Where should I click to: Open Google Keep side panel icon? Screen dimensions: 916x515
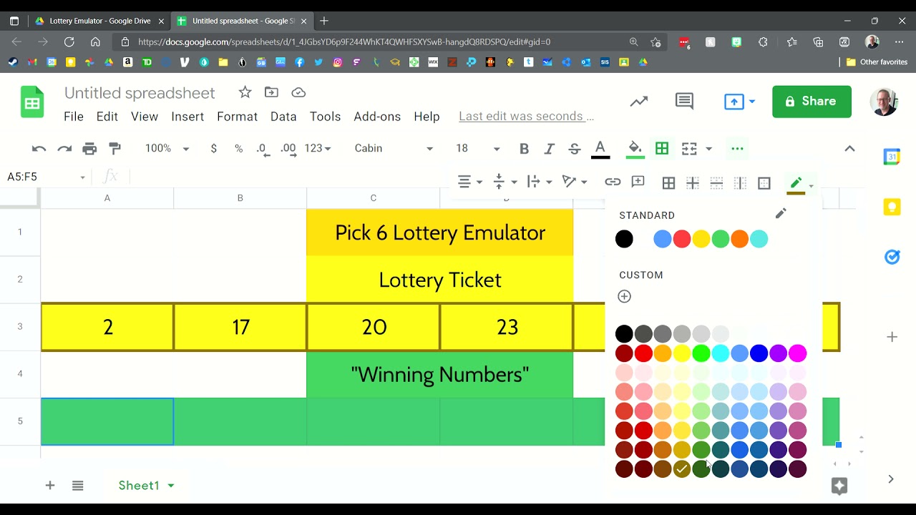click(x=892, y=207)
